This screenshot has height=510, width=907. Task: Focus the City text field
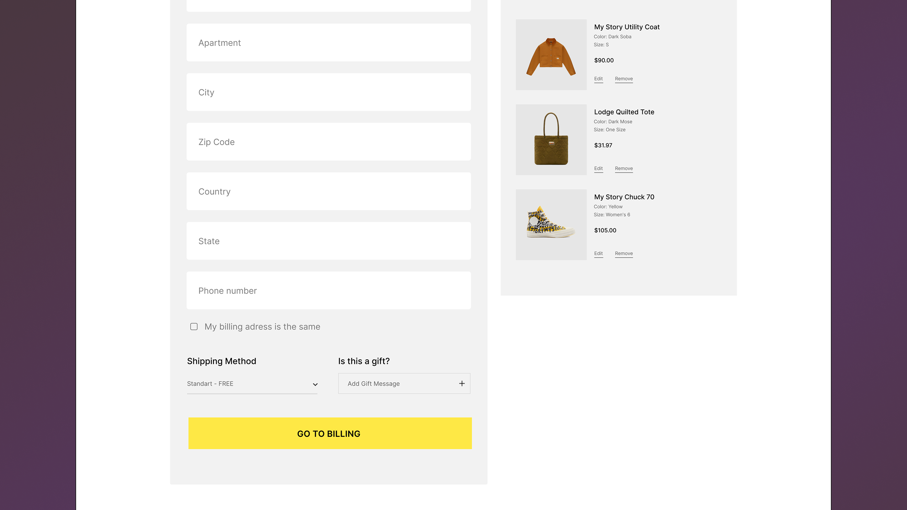pyautogui.click(x=328, y=92)
